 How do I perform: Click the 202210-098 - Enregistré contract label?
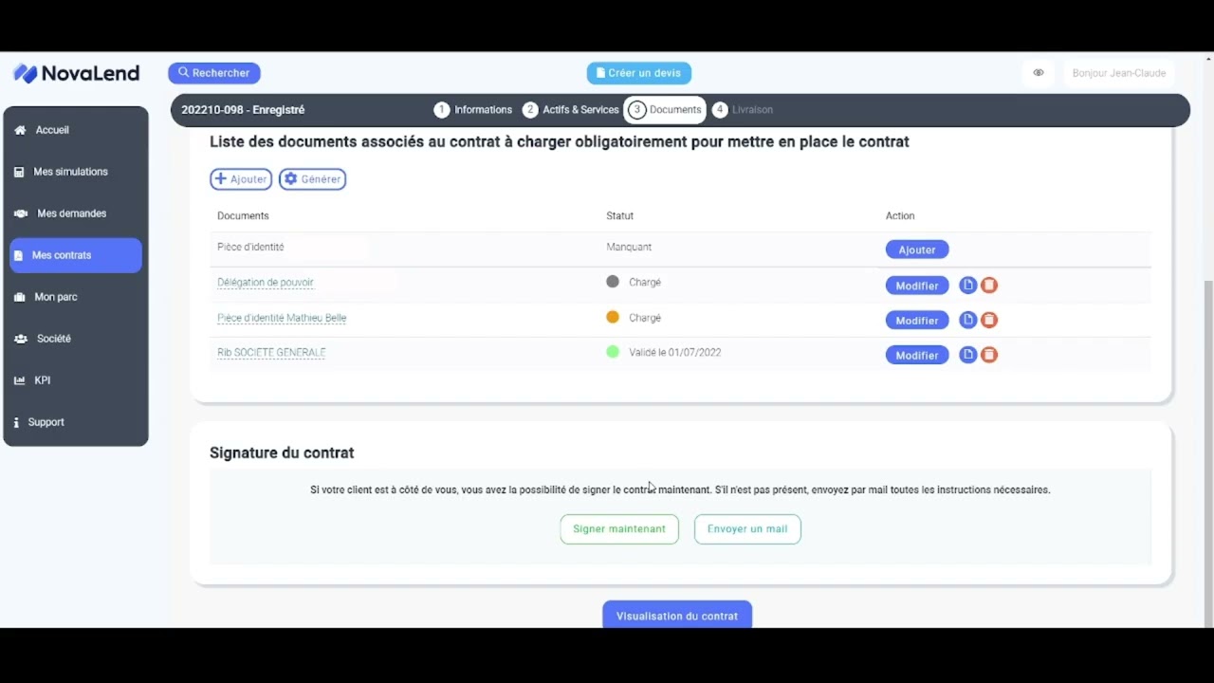243,110
